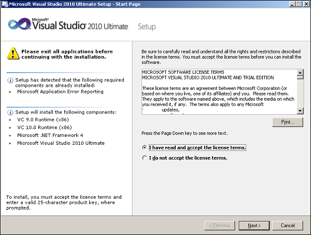Click 'VC 9.0 Runtime (x86)' component item
Screen dimensions: 311x235
point(43,120)
